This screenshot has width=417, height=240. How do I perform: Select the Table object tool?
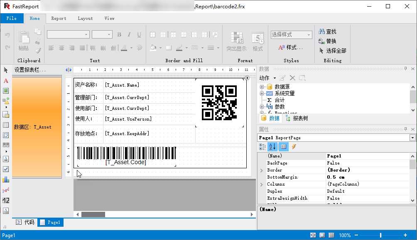coord(5,125)
